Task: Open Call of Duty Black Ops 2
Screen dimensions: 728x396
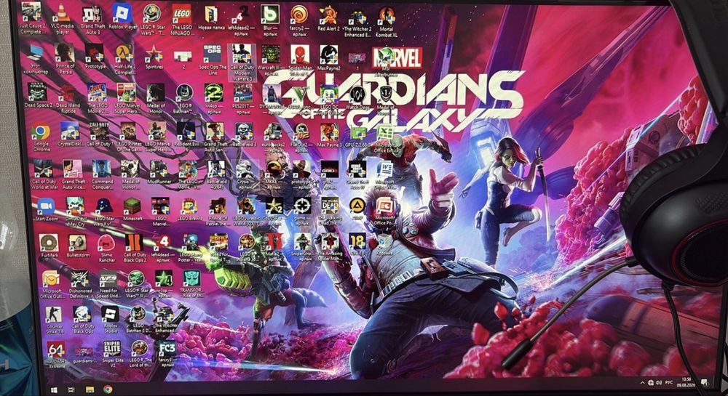Action: pyautogui.click(x=135, y=248)
